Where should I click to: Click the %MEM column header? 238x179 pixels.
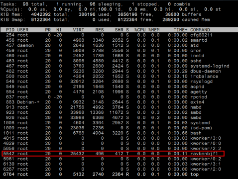154,30
